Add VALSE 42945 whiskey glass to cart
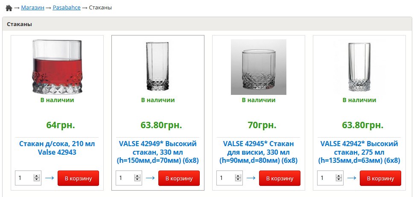Viewport: 414px width, 197px height. point(280,178)
